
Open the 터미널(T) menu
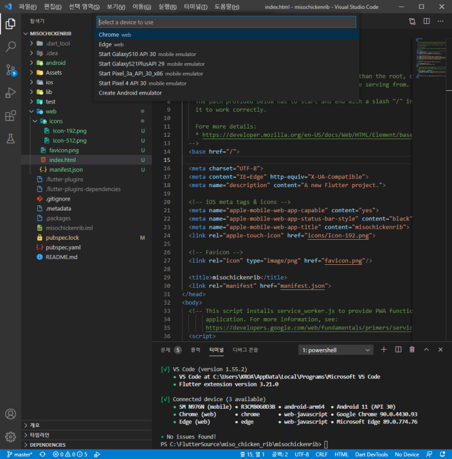tap(195, 7)
